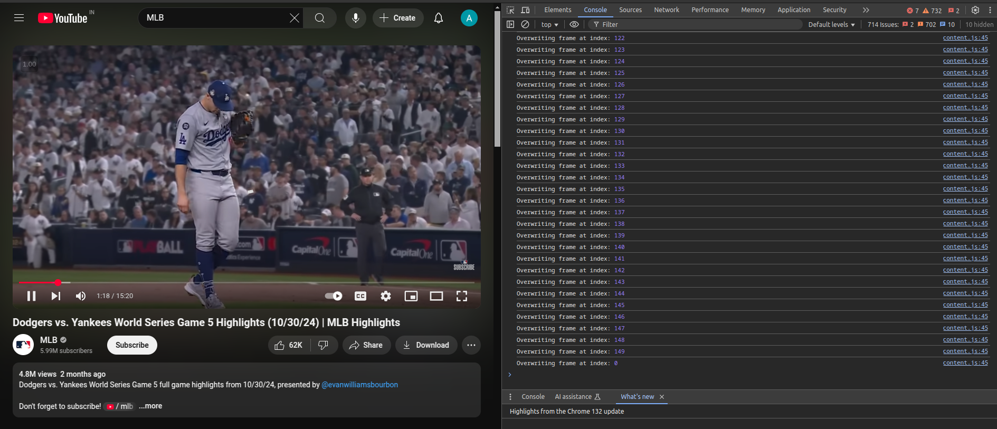
Task: Close the What's new drawer tab
Action: 662,397
